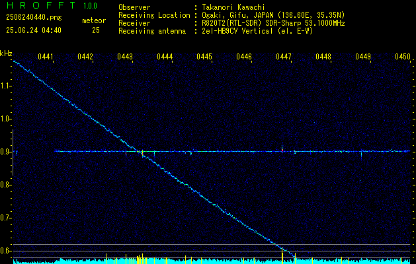Click the meteor label
The image size is (416, 264).
(x=94, y=20)
